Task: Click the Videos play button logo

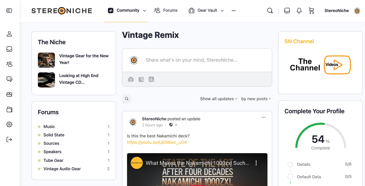Action: [x=337, y=65]
